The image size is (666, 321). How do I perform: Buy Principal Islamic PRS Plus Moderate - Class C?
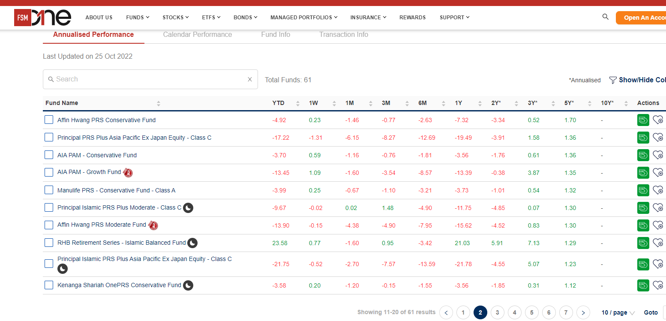click(643, 208)
